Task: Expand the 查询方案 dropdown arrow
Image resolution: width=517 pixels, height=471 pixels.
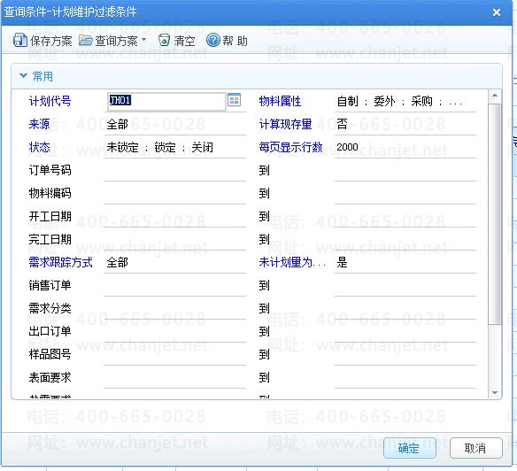Action: pos(143,39)
